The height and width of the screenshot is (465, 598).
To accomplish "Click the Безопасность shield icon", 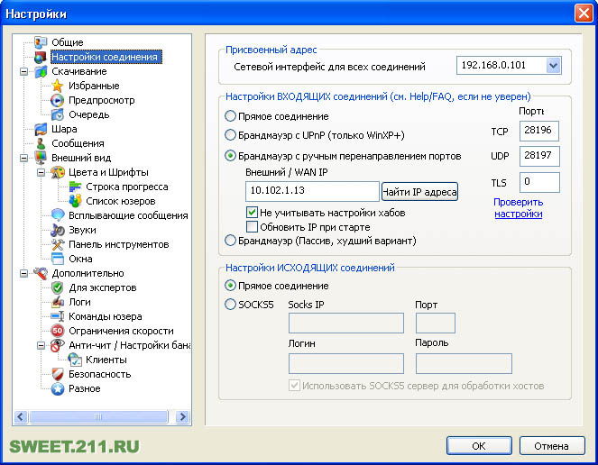I will click(x=58, y=374).
